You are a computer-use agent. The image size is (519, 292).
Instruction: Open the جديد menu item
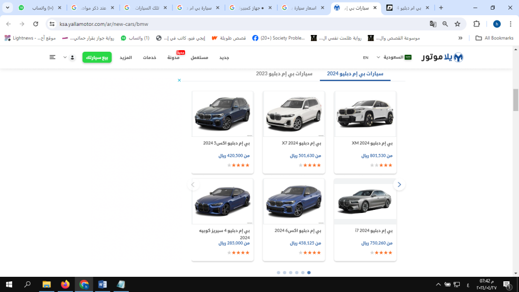224,58
